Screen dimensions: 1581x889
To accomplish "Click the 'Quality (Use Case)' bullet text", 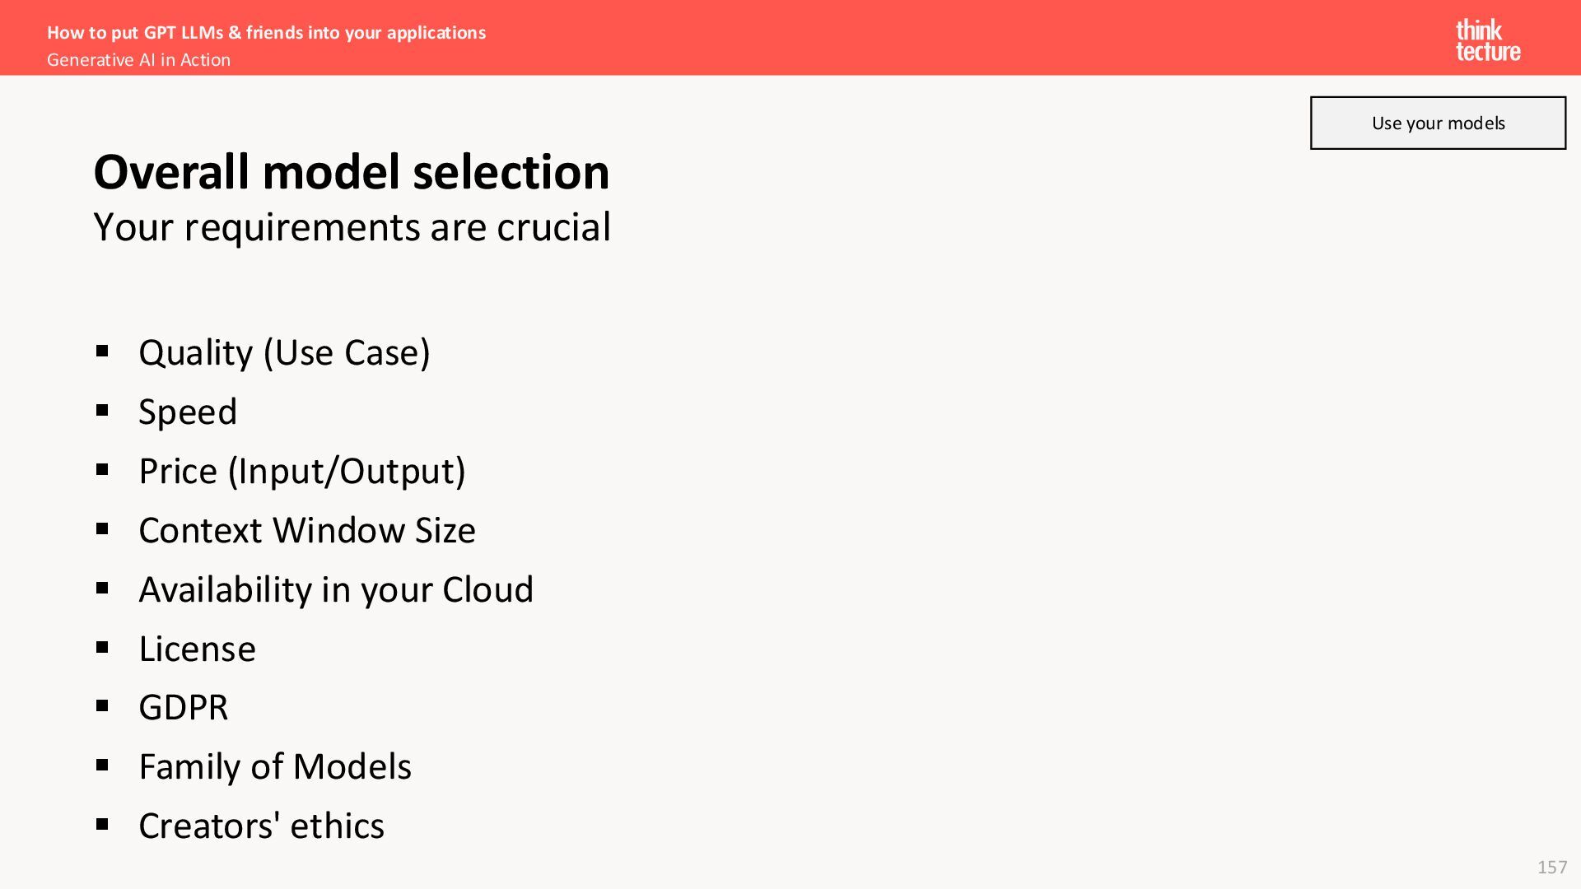I will [284, 352].
